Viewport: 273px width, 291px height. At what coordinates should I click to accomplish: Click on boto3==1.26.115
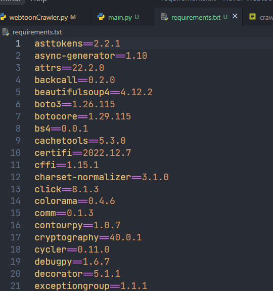(75, 104)
